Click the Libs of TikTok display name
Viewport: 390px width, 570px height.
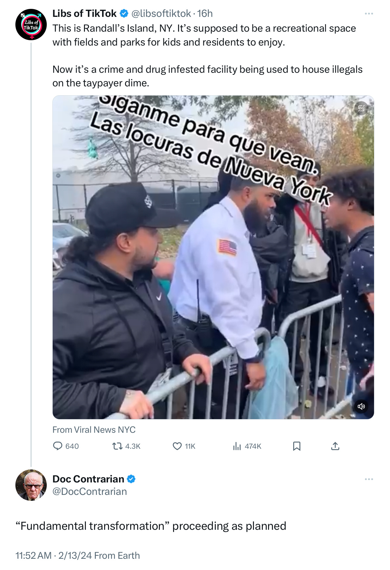point(85,14)
